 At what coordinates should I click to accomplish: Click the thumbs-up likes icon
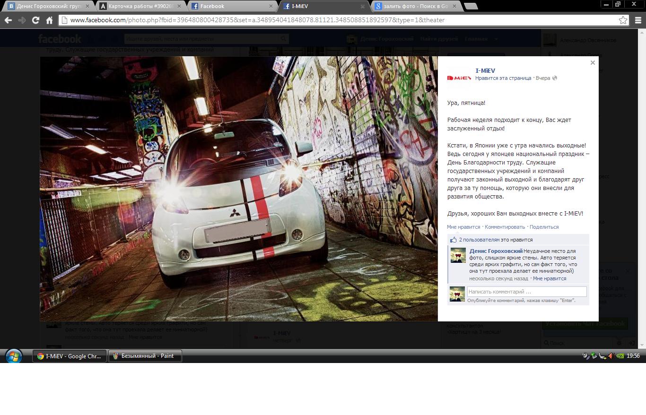(454, 240)
